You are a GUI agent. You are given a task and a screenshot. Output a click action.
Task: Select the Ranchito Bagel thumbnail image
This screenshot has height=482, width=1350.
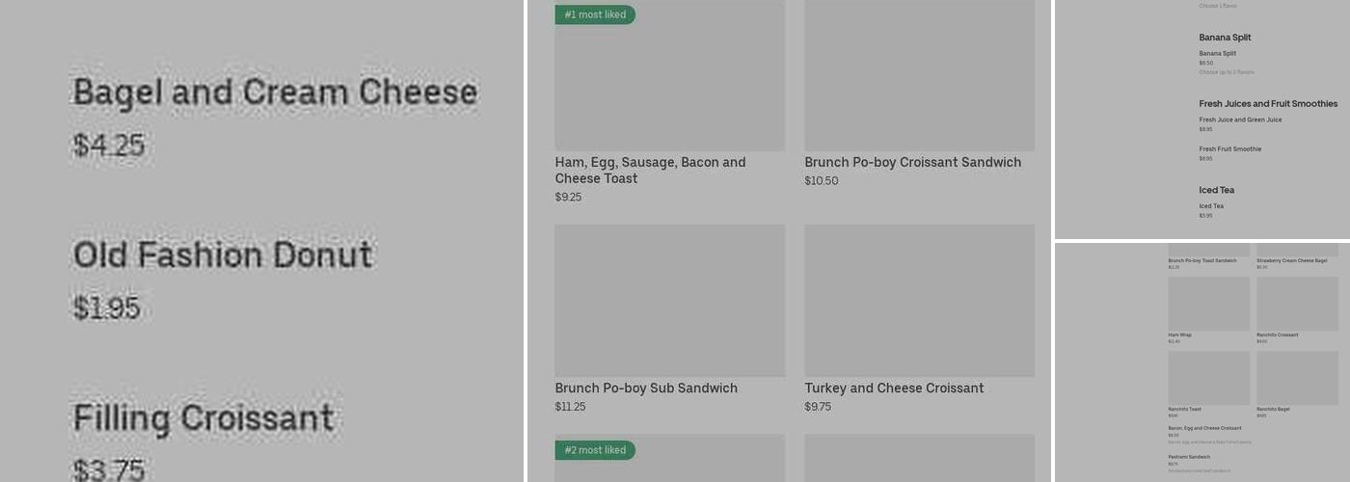coord(1297,378)
